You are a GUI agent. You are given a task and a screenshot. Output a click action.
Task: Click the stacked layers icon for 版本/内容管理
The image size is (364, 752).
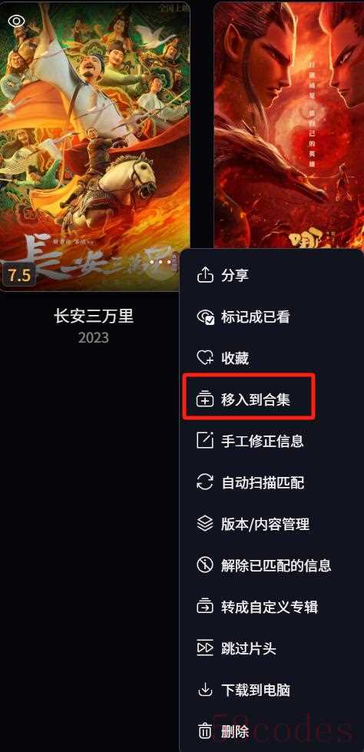pos(205,524)
